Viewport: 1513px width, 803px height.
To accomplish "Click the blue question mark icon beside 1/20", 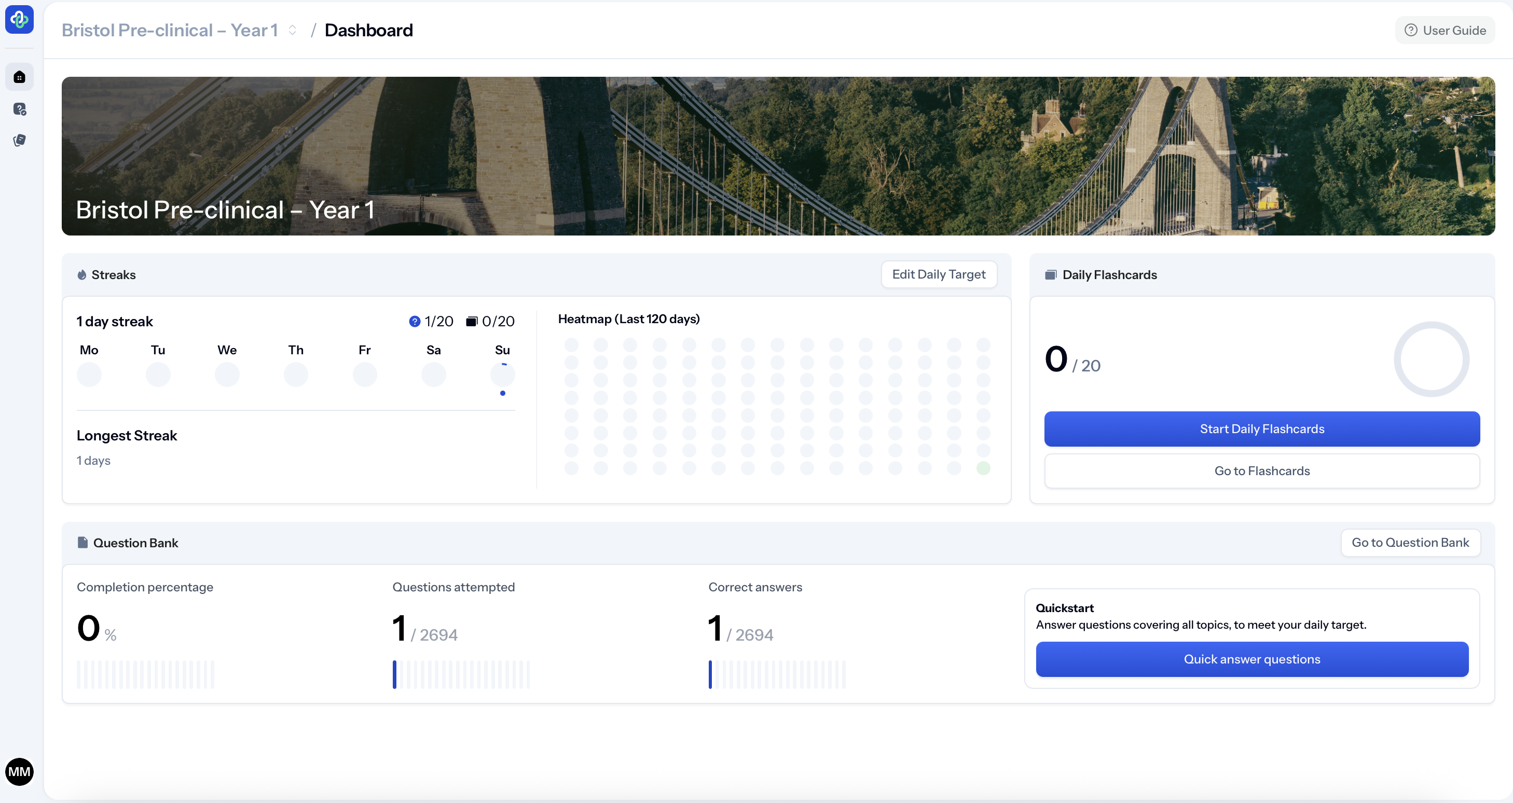I will (415, 321).
